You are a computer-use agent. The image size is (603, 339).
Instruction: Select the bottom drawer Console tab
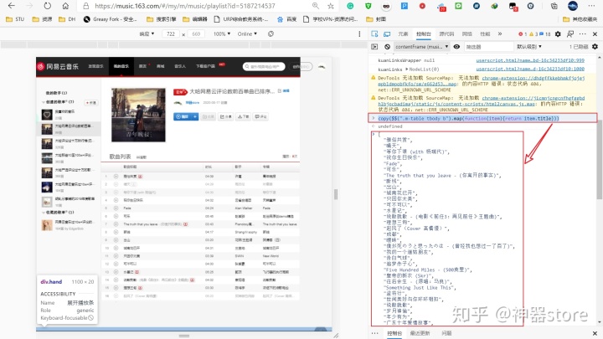pos(394,333)
